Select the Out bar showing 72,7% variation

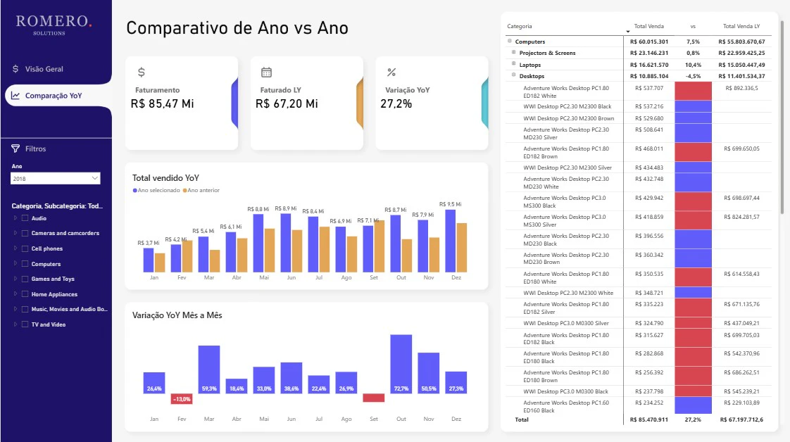[401, 364]
